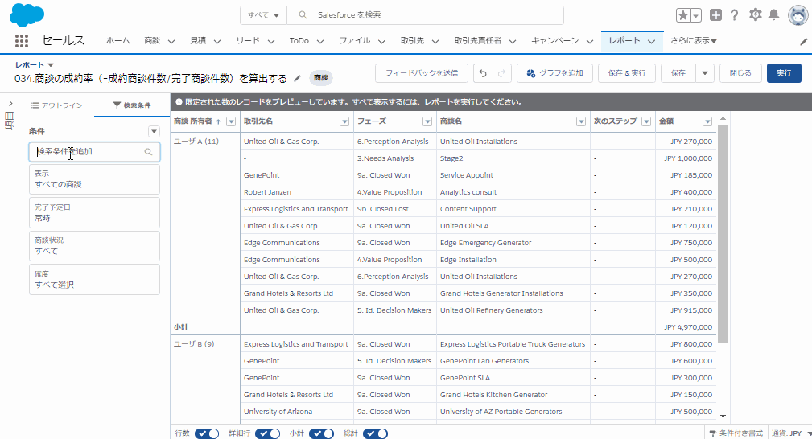Open 取引先名 column menu dropdown
The image size is (812, 439).
click(x=344, y=121)
